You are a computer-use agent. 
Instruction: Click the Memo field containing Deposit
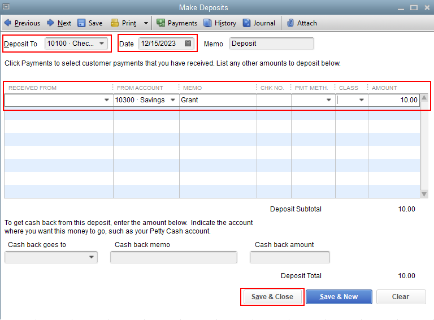coord(271,44)
